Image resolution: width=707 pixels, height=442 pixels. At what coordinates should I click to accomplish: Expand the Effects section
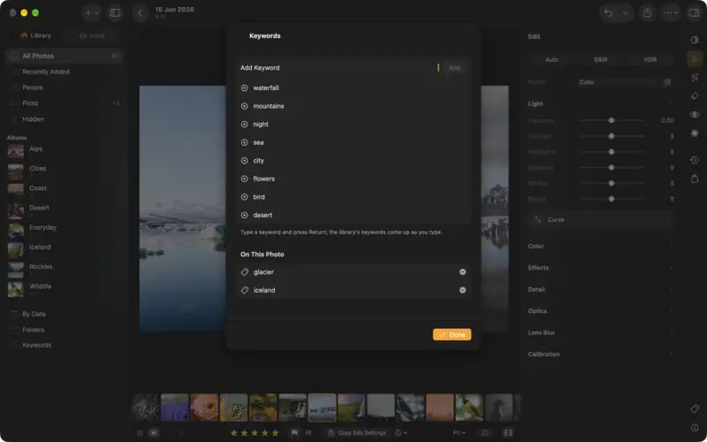601,268
